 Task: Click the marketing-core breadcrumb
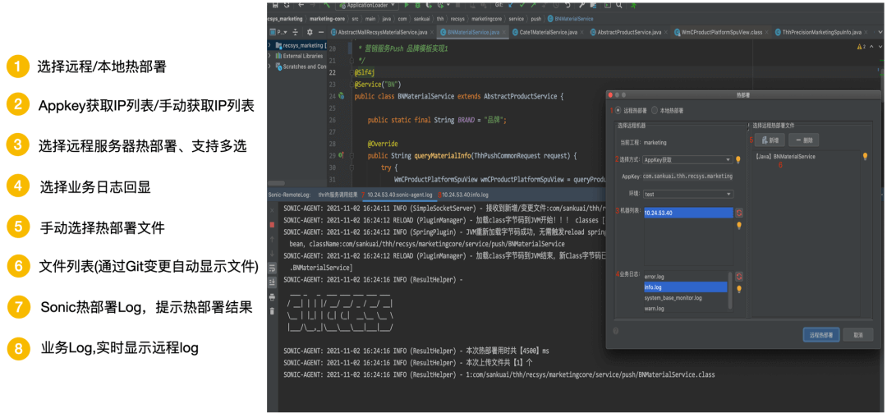point(328,19)
